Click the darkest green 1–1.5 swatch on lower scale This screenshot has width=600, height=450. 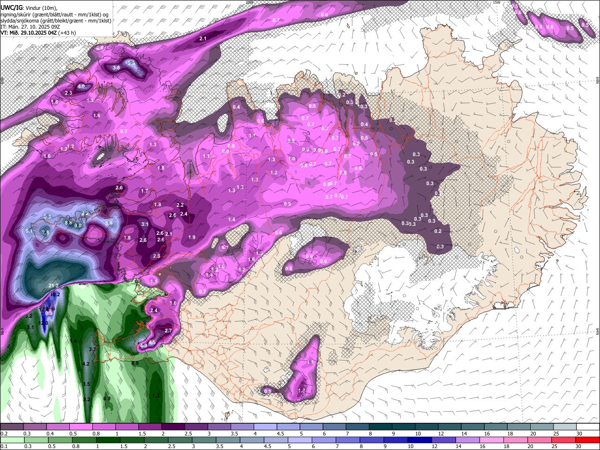[108, 440]
